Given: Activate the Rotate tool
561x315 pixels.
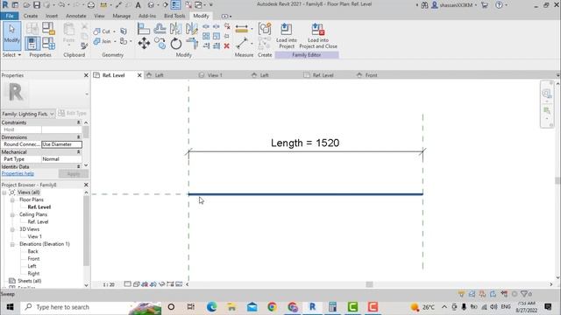Looking at the screenshot, I should [175, 44].
